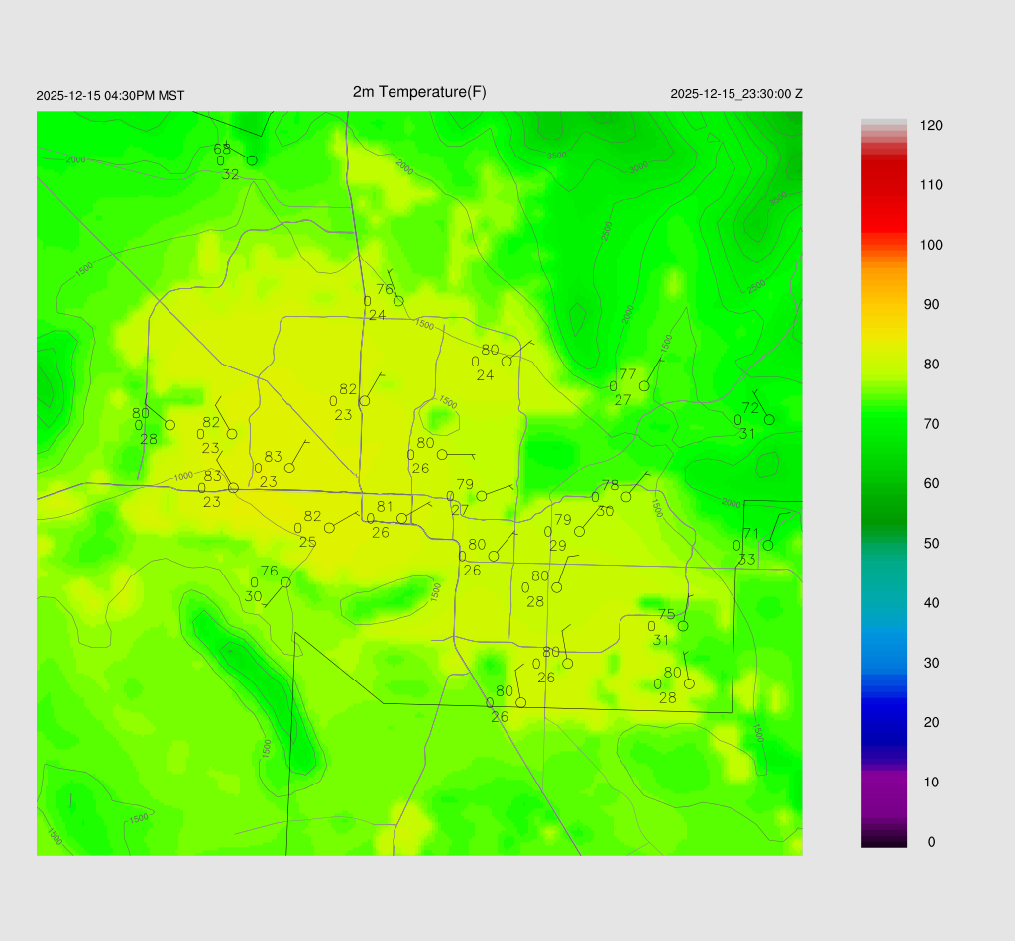Select the station marker reading 82 over 25

click(330, 528)
